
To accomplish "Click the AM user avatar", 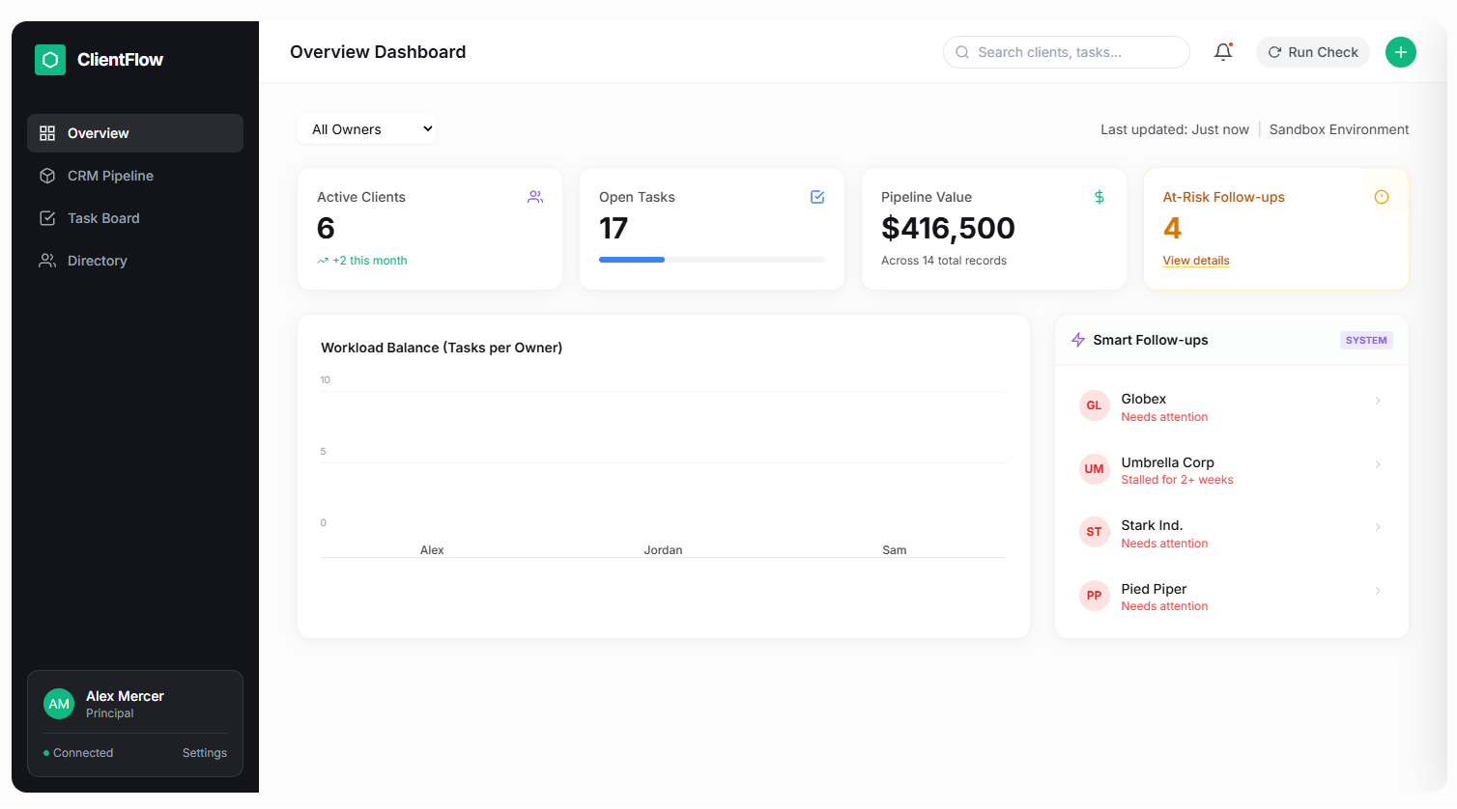I will pyautogui.click(x=59, y=704).
